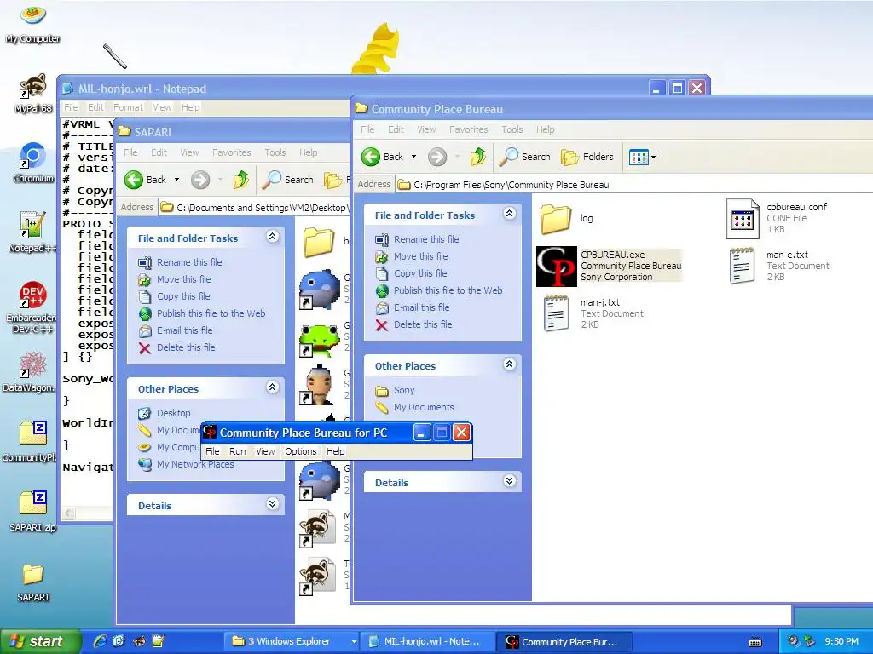Open Run menu in Community Place Bureau for PC

point(237,451)
